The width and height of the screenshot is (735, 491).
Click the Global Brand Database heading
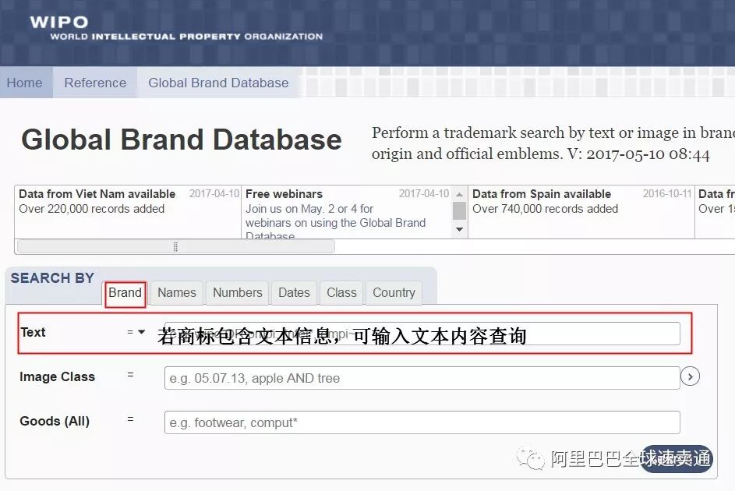tap(182, 140)
